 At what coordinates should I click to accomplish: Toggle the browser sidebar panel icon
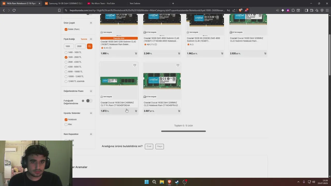306,10
